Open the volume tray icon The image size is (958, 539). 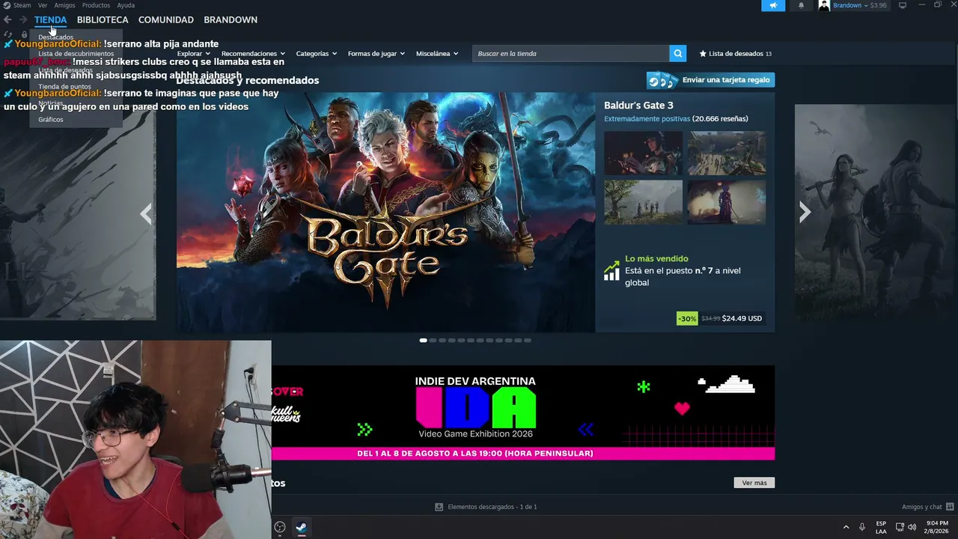click(x=912, y=527)
